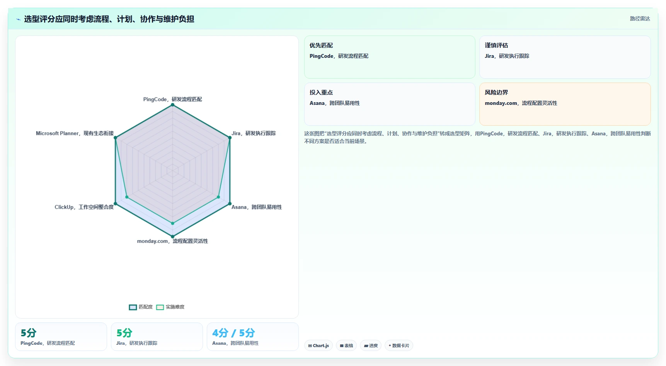Click the header title 选型评分应同时考虑流程
This screenshot has height=366, width=666.
109,19
